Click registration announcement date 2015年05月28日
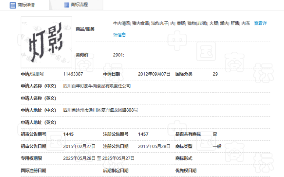284x177 pixels. point(154,146)
